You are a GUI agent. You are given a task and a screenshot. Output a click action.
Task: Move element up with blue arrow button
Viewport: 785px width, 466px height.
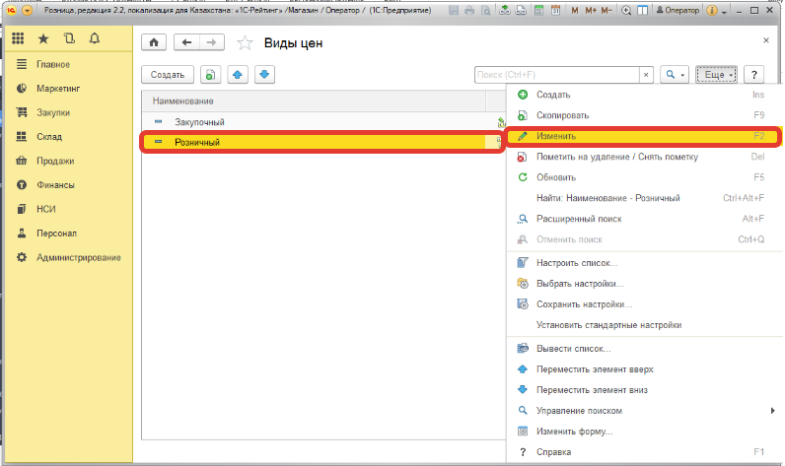tap(238, 75)
